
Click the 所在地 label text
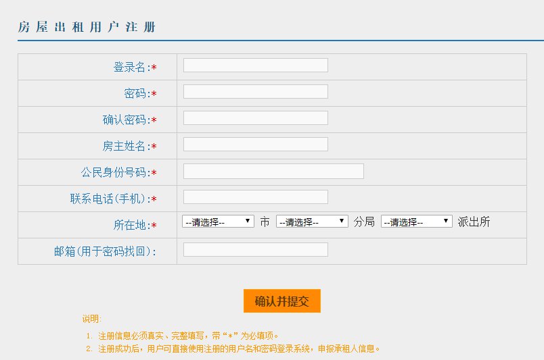[x=131, y=225]
